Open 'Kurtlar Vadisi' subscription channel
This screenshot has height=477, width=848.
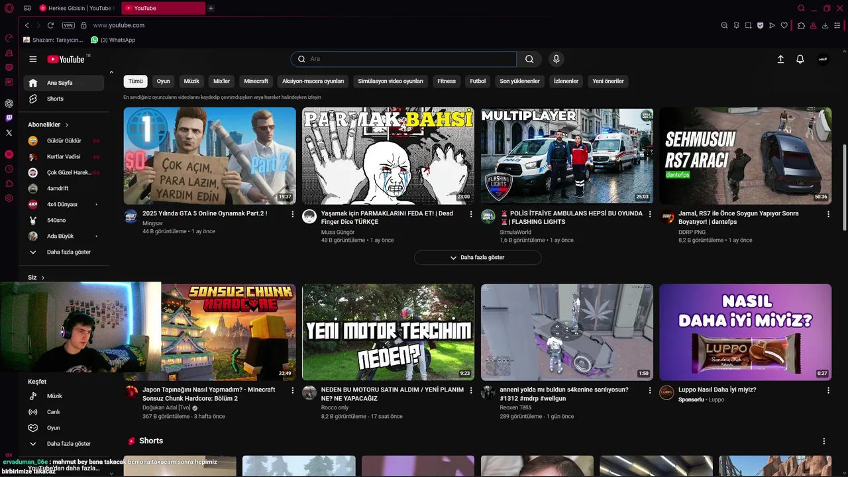pyautogui.click(x=64, y=156)
